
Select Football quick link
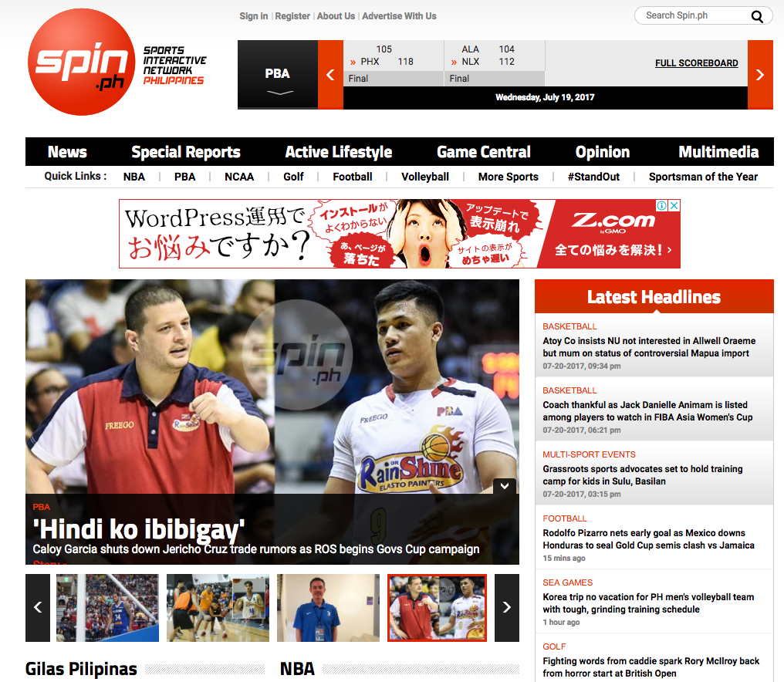coord(353,177)
